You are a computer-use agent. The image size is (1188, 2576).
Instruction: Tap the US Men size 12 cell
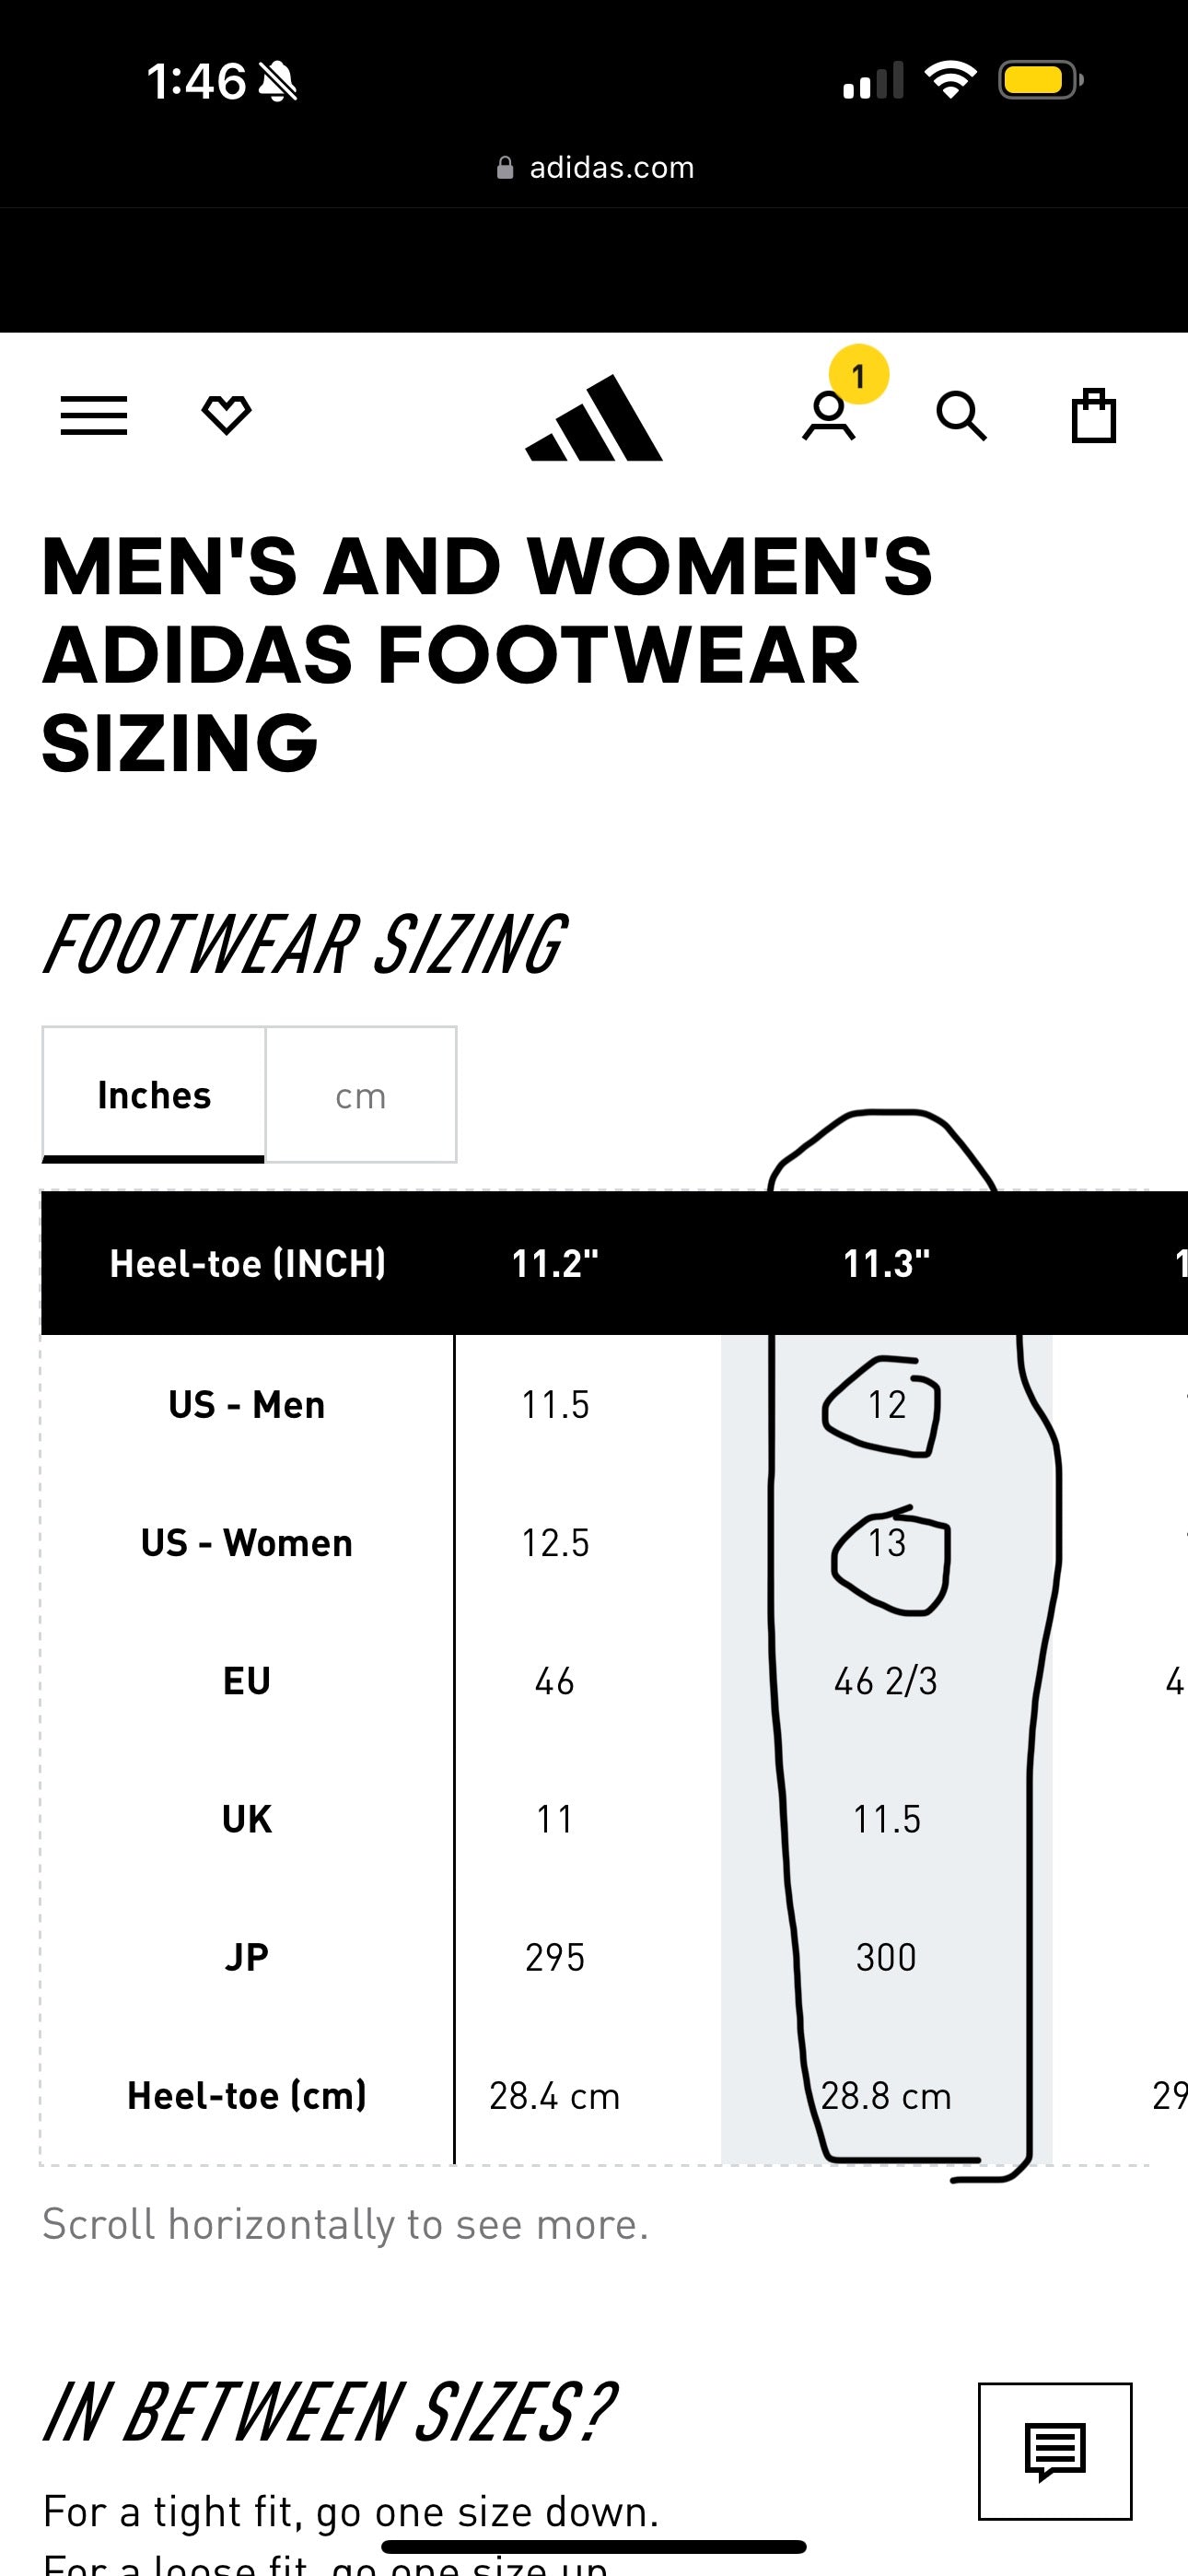pos(886,1405)
